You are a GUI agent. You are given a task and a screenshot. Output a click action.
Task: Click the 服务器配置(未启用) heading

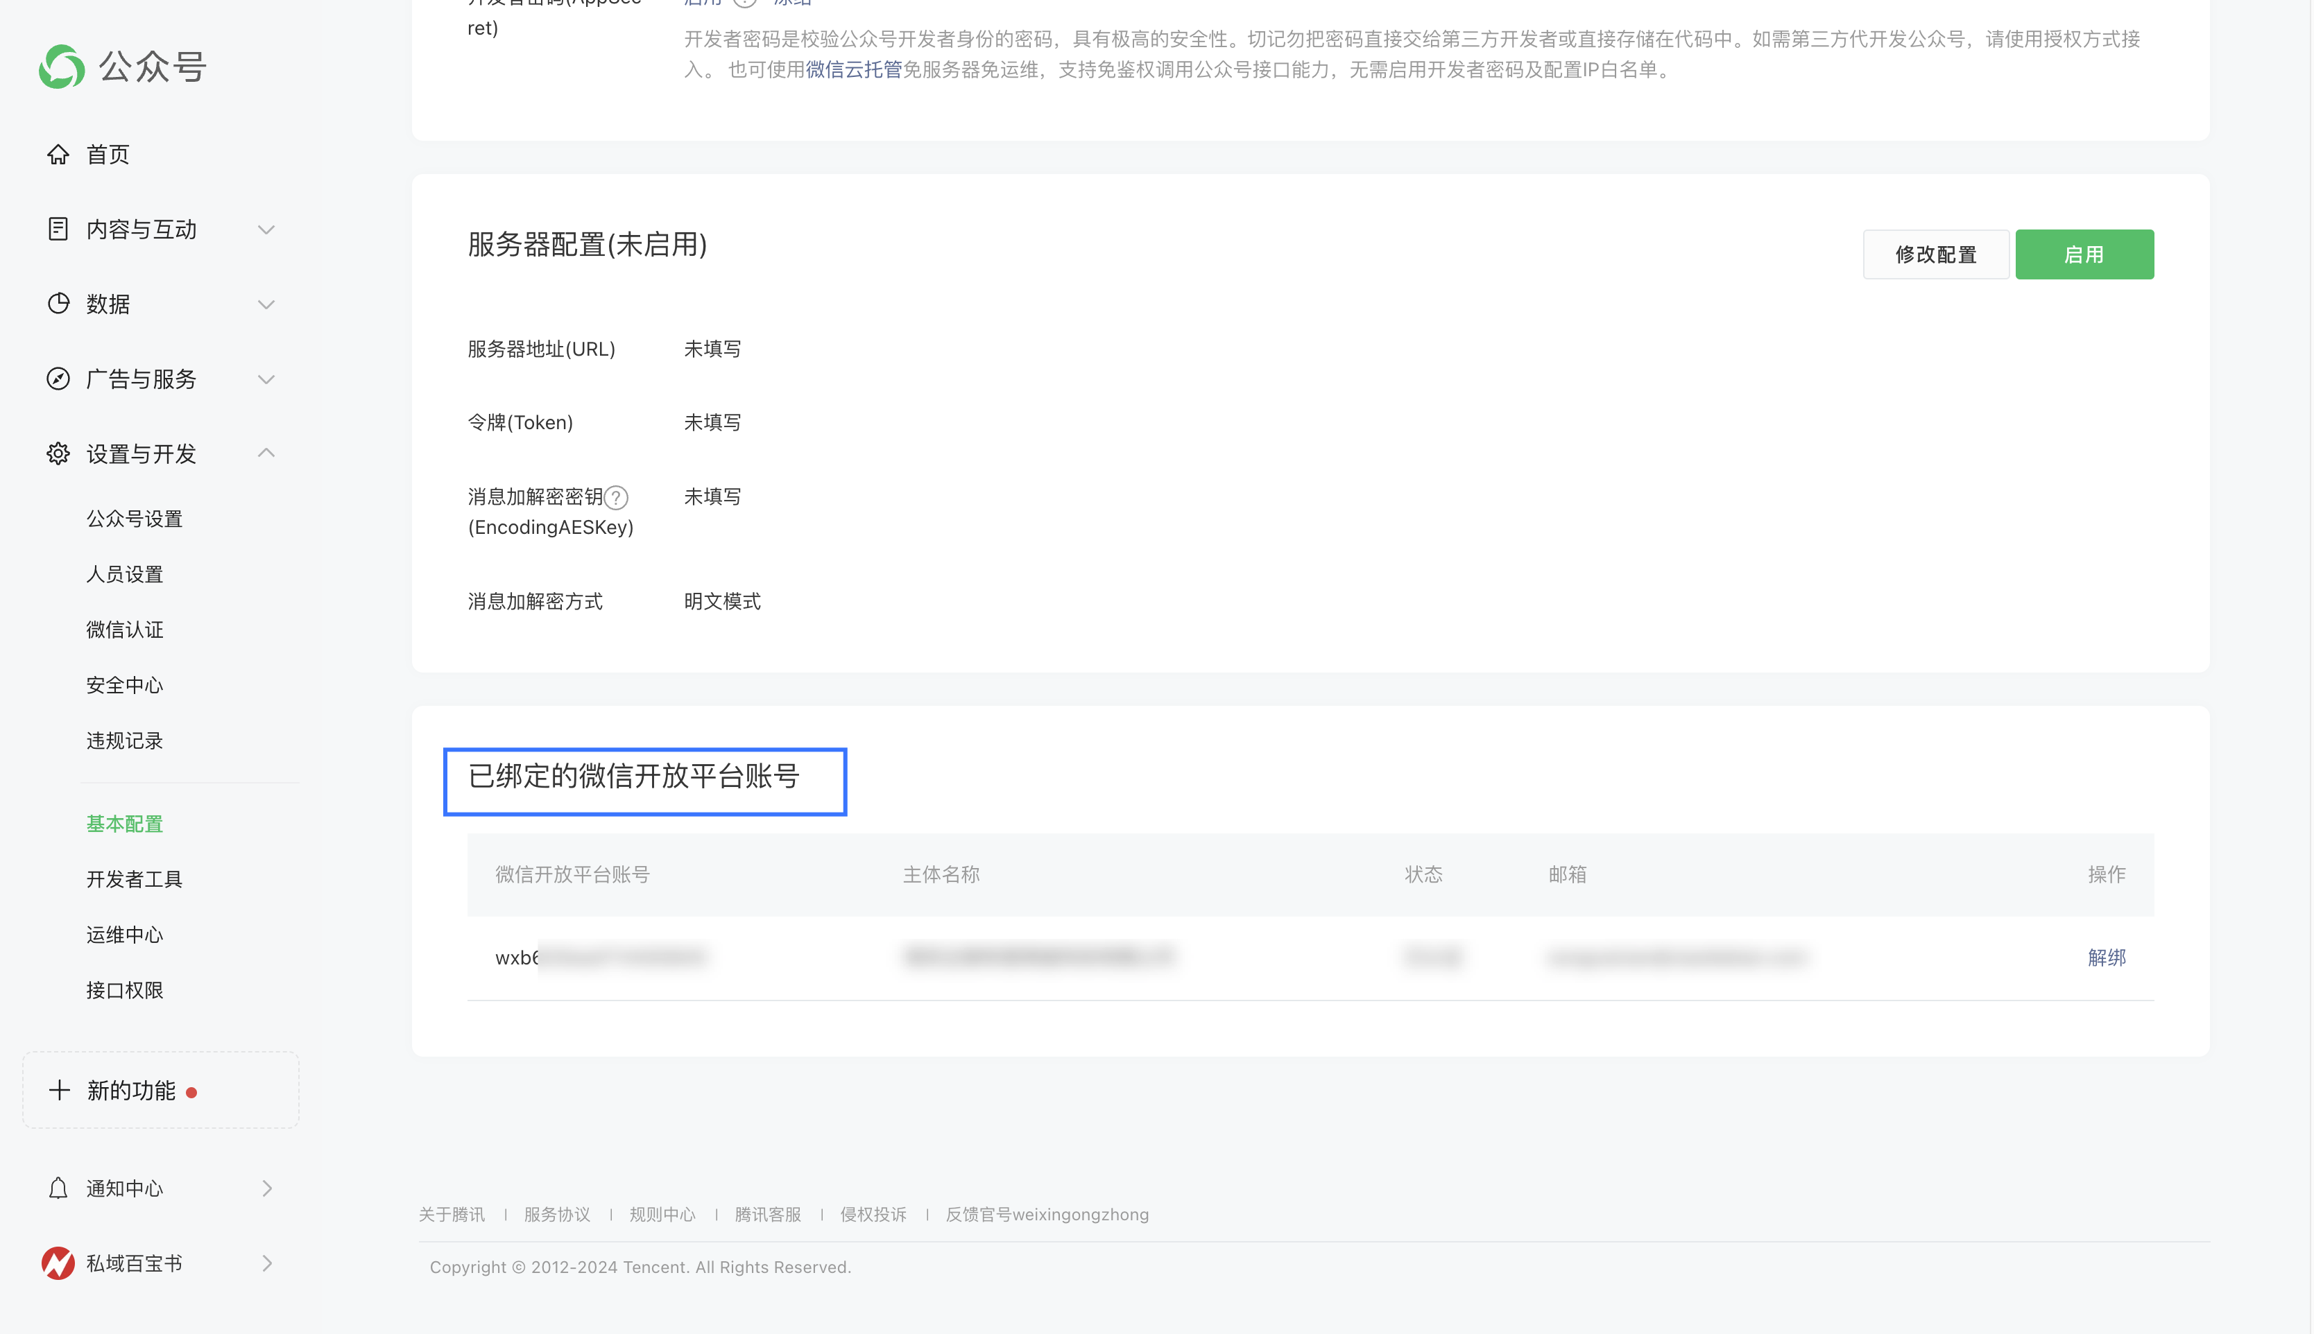point(588,245)
